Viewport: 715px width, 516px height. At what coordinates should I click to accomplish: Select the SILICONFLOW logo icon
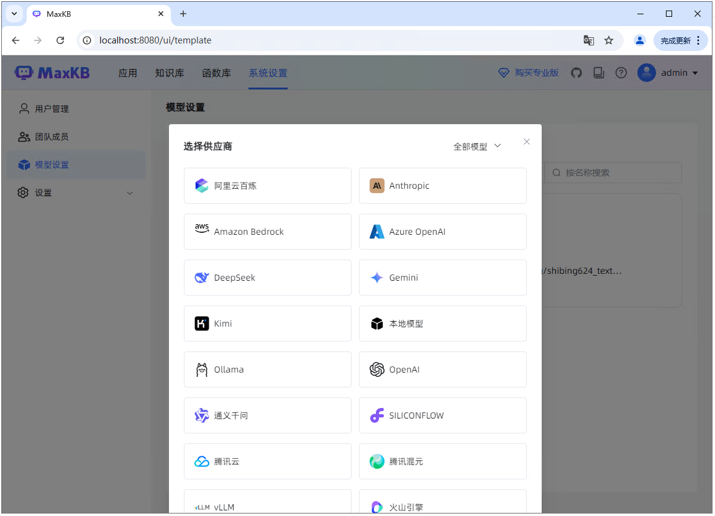pos(376,415)
